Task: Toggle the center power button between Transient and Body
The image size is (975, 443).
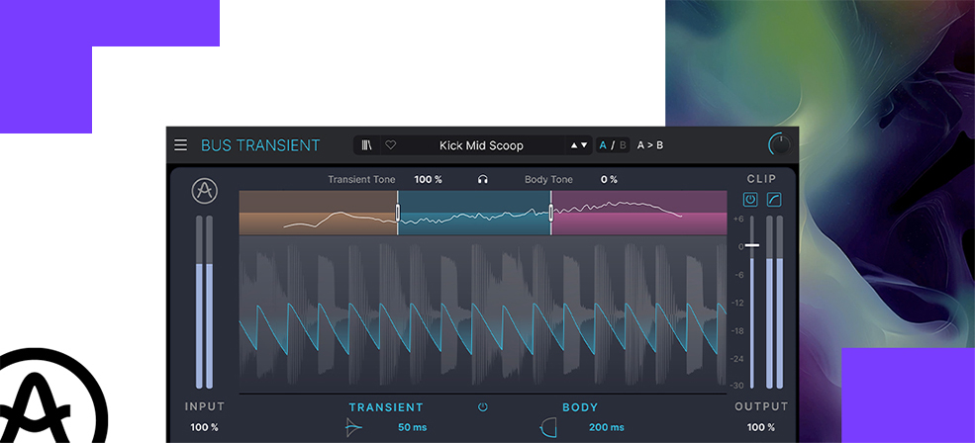Action: pos(483,407)
